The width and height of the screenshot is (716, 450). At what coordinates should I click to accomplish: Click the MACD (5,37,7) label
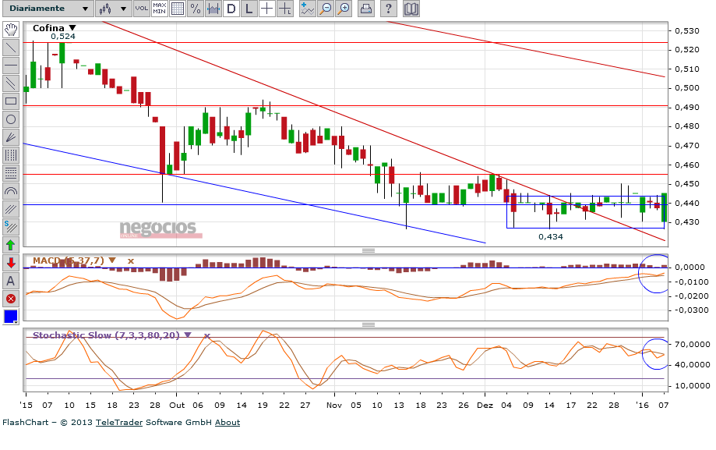69,260
